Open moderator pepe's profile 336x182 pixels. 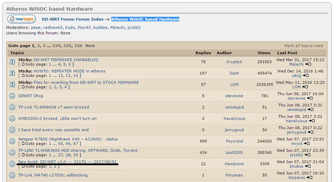point(36,27)
